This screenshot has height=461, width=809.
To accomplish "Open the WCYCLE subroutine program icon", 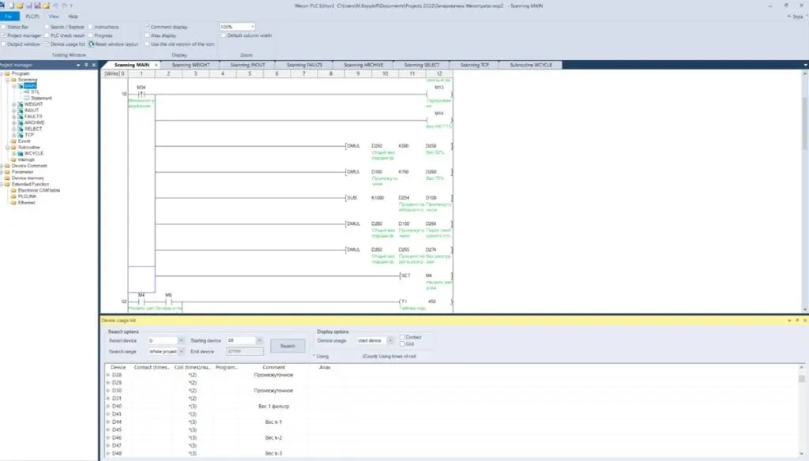I will 21,153.
